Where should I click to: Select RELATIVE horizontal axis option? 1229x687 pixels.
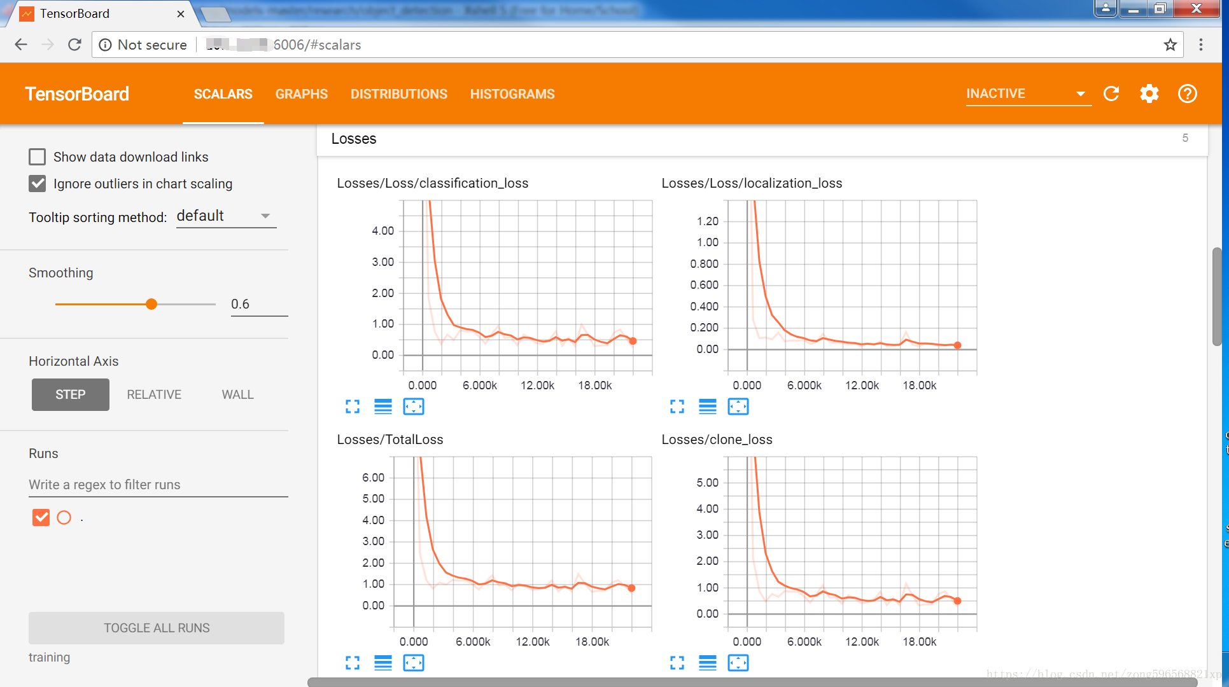point(154,394)
